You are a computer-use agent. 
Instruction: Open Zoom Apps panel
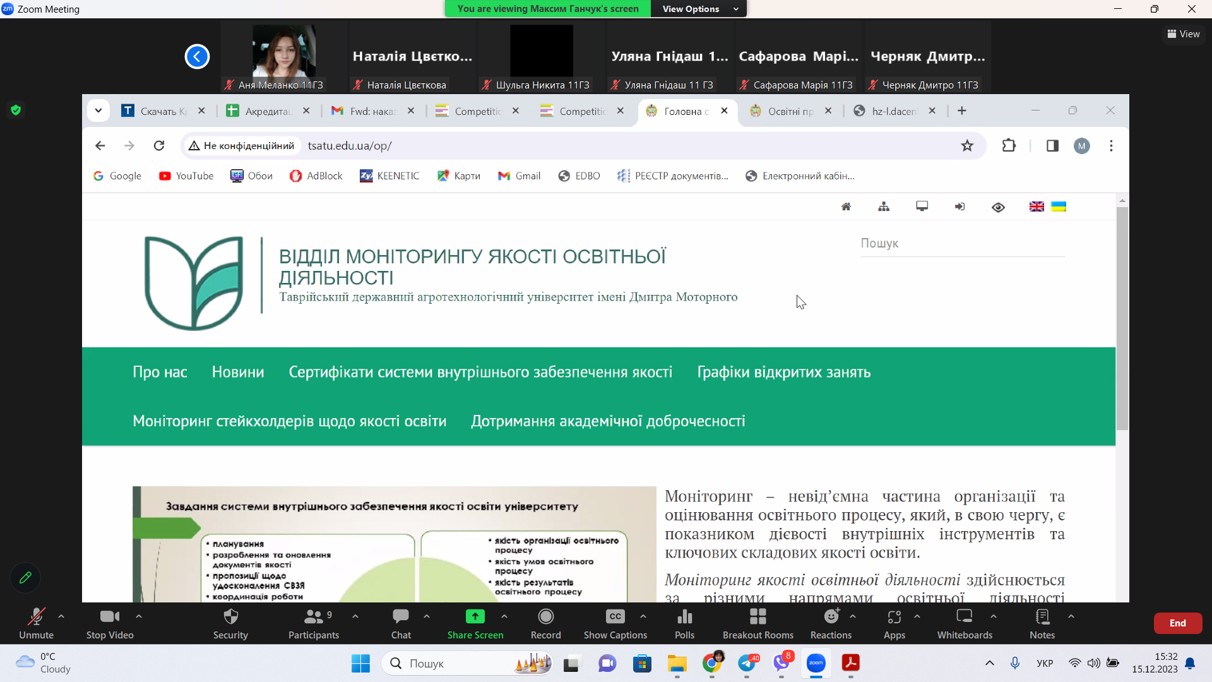tap(894, 623)
